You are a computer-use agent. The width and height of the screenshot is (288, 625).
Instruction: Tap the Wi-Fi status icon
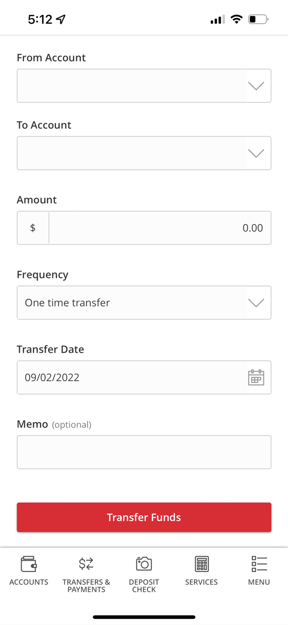tap(236, 19)
